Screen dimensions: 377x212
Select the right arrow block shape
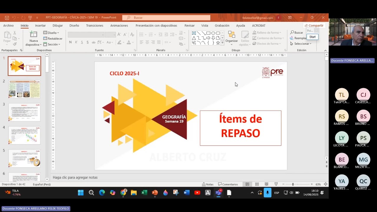coord(208,38)
